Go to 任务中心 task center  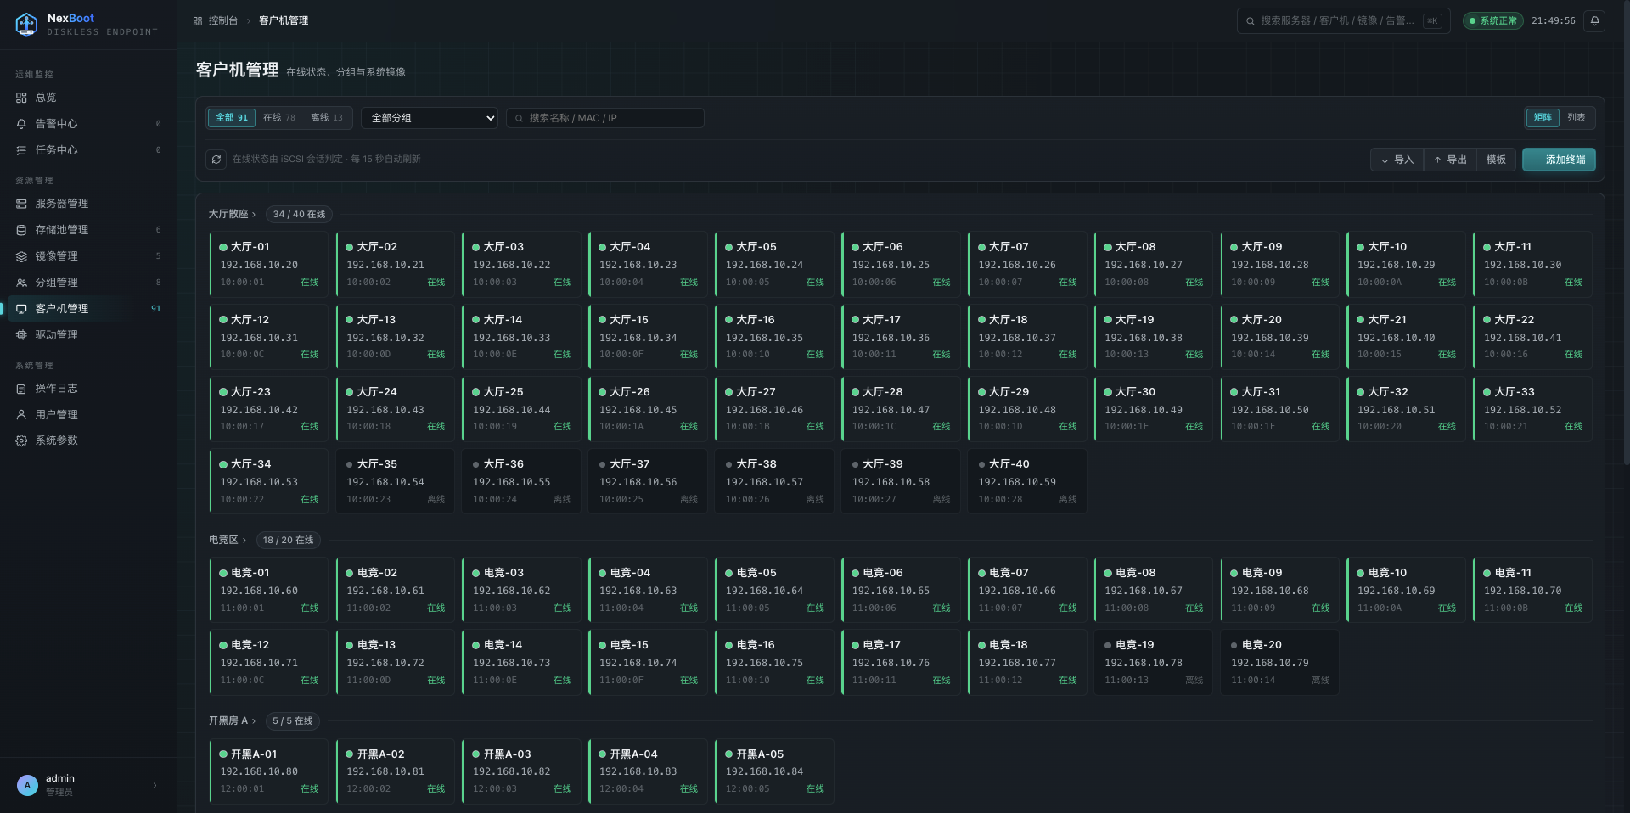[88, 150]
